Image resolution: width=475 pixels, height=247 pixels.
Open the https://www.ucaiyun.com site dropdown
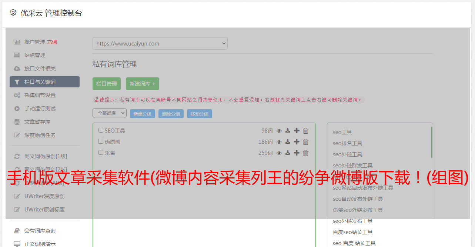pyautogui.click(x=160, y=43)
